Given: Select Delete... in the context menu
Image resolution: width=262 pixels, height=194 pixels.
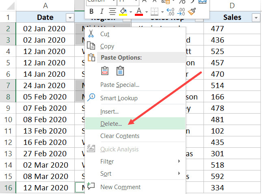Looking at the screenshot, I should pyautogui.click(x=111, y=123).
